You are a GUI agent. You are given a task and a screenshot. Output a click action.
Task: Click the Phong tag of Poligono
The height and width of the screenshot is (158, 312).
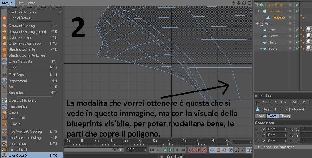[x=302, y=17]
